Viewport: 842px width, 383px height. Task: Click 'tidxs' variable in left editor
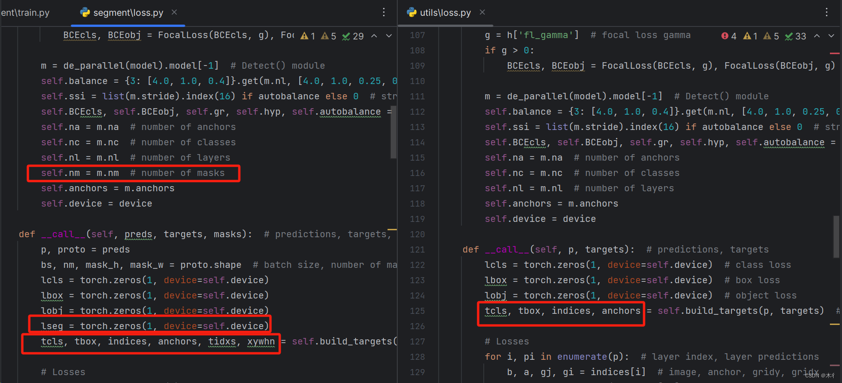222,342
